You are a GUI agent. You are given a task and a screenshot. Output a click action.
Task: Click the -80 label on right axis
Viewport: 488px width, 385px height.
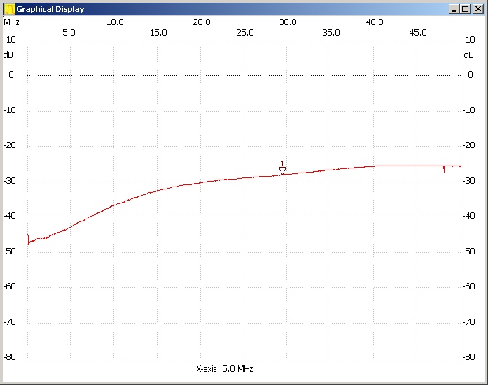click(x=470, y=357)
